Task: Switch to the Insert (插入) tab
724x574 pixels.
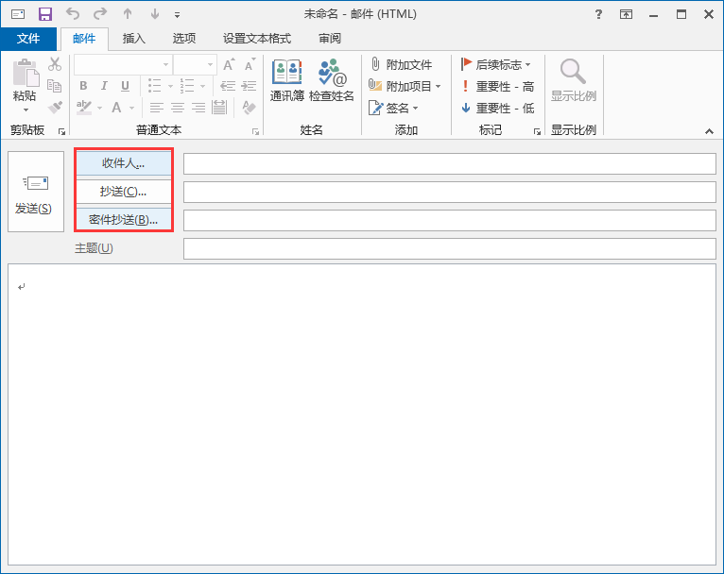Action: tap(134, 39)
